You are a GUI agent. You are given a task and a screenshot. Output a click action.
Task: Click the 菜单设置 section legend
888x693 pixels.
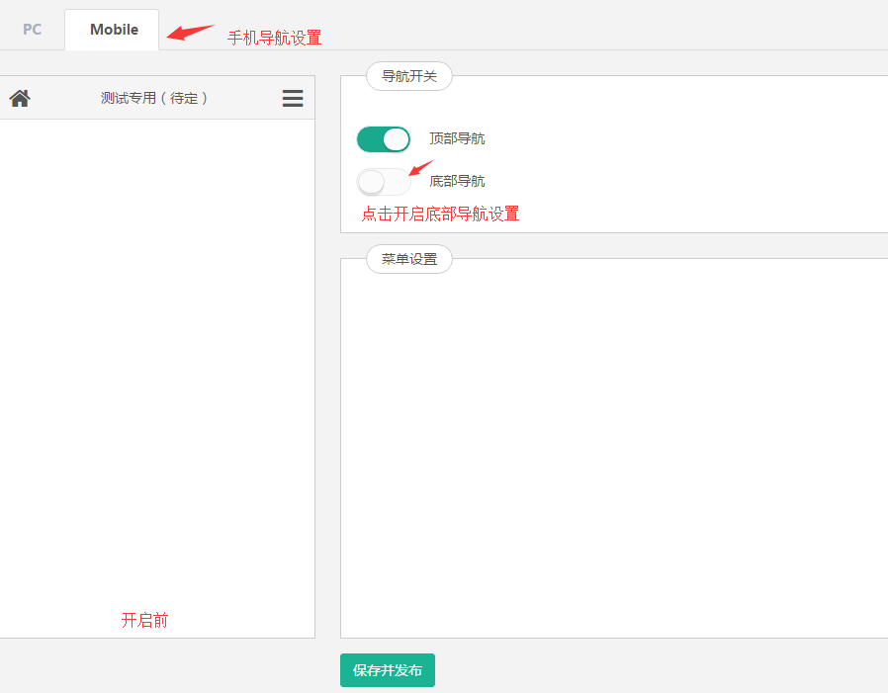point(408,259)
